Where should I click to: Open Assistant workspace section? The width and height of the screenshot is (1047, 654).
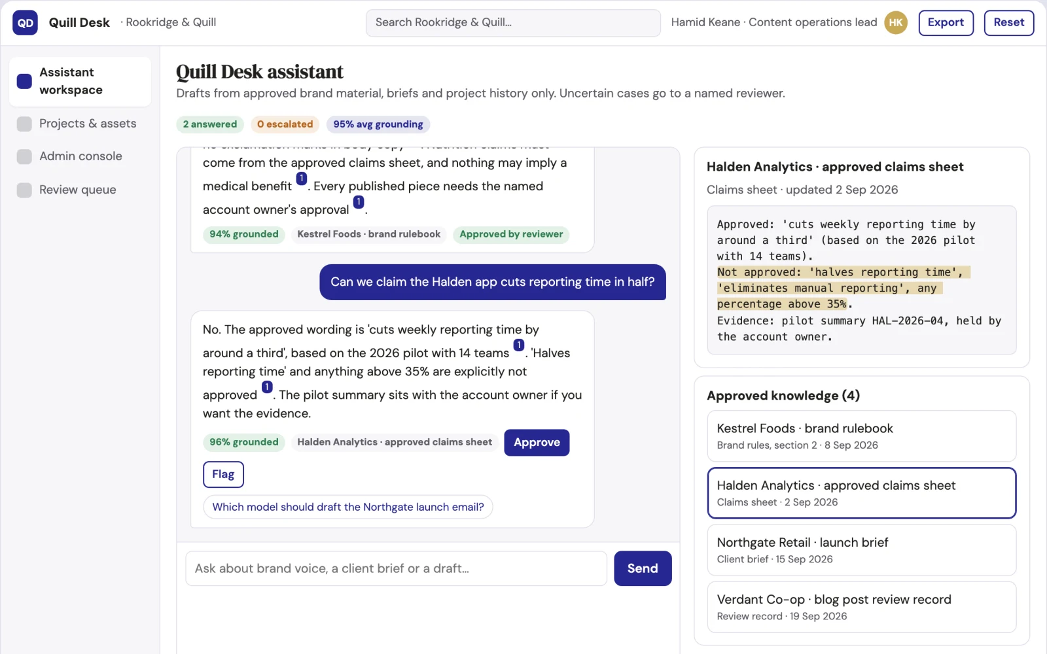pos(80,81)
